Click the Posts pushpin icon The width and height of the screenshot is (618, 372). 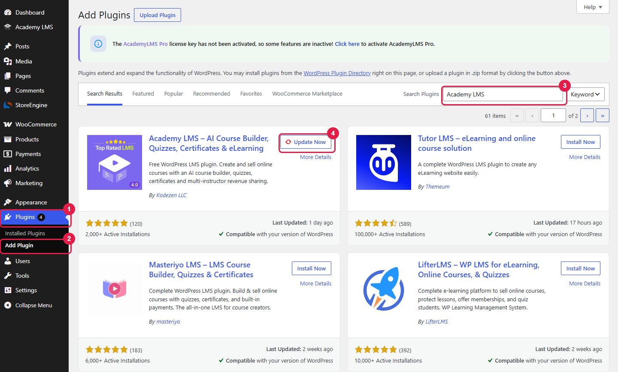(8, 46)
